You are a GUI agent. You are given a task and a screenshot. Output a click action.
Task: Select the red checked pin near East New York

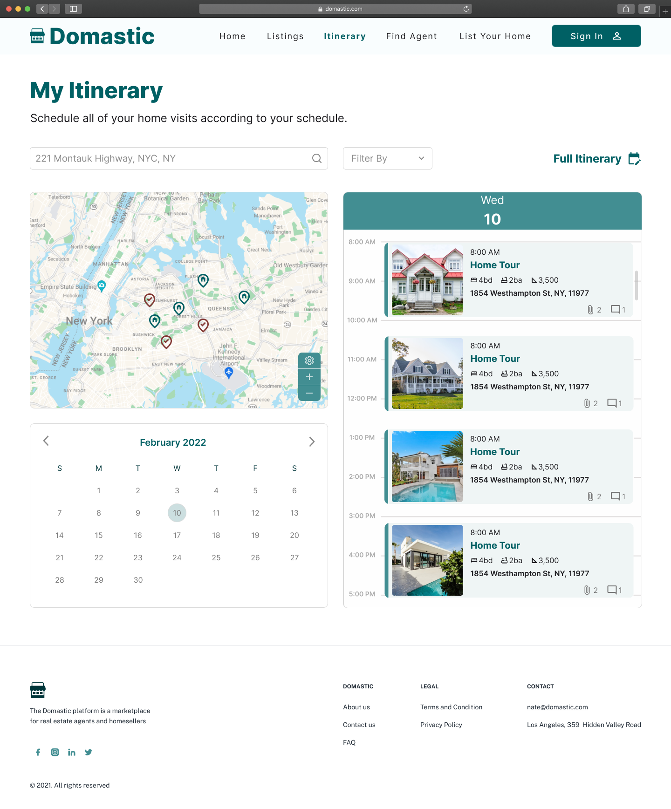pos(166,342)
